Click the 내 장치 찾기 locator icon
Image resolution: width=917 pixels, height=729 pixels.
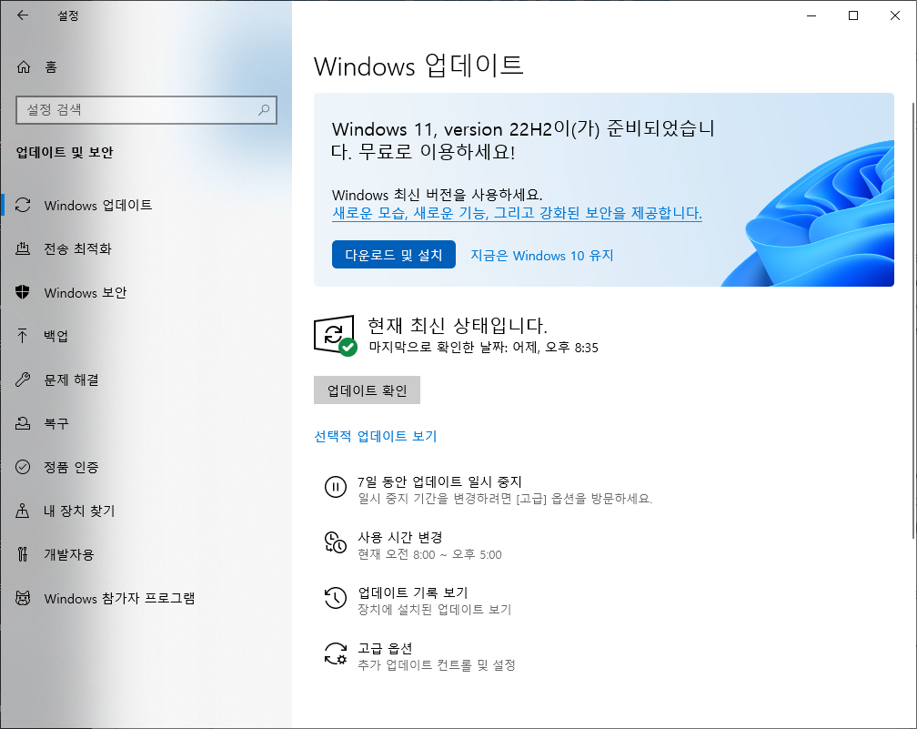coord(22,511)
